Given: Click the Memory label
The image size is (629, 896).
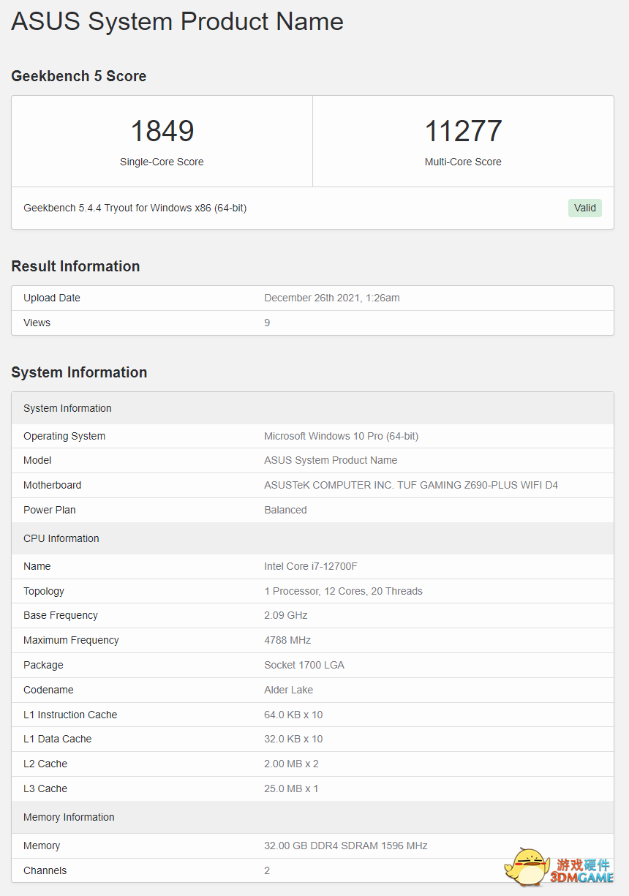Looking at the screenshot, I should point(42,846).
